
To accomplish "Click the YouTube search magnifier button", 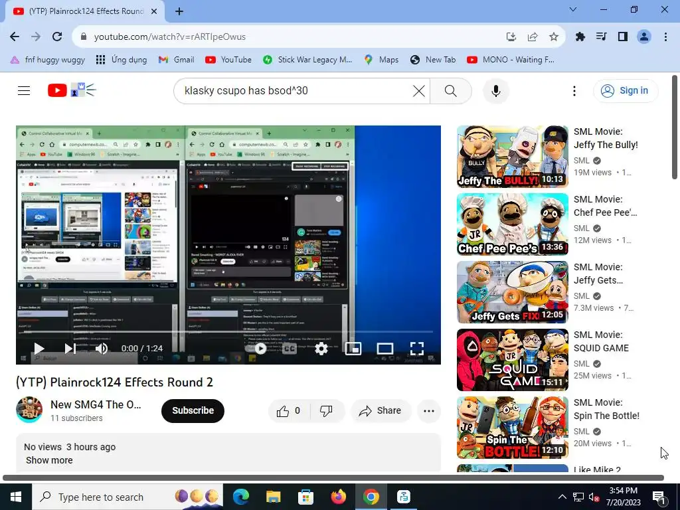I will click(451, 90).
